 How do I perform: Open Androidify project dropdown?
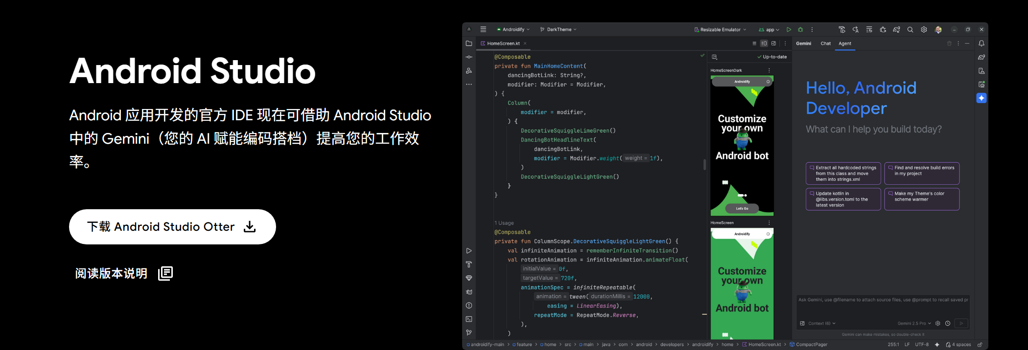pyautogui.click(x=513, y=29)
